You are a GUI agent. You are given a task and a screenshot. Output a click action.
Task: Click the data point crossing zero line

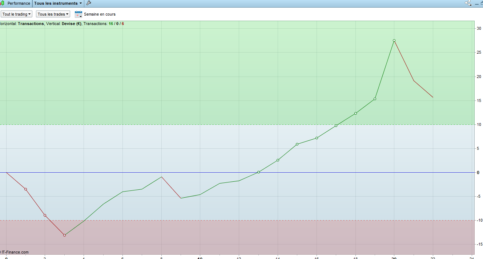coord(258,172)
